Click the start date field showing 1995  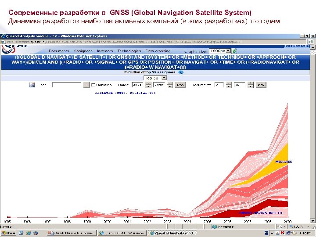tap(138, 85)
